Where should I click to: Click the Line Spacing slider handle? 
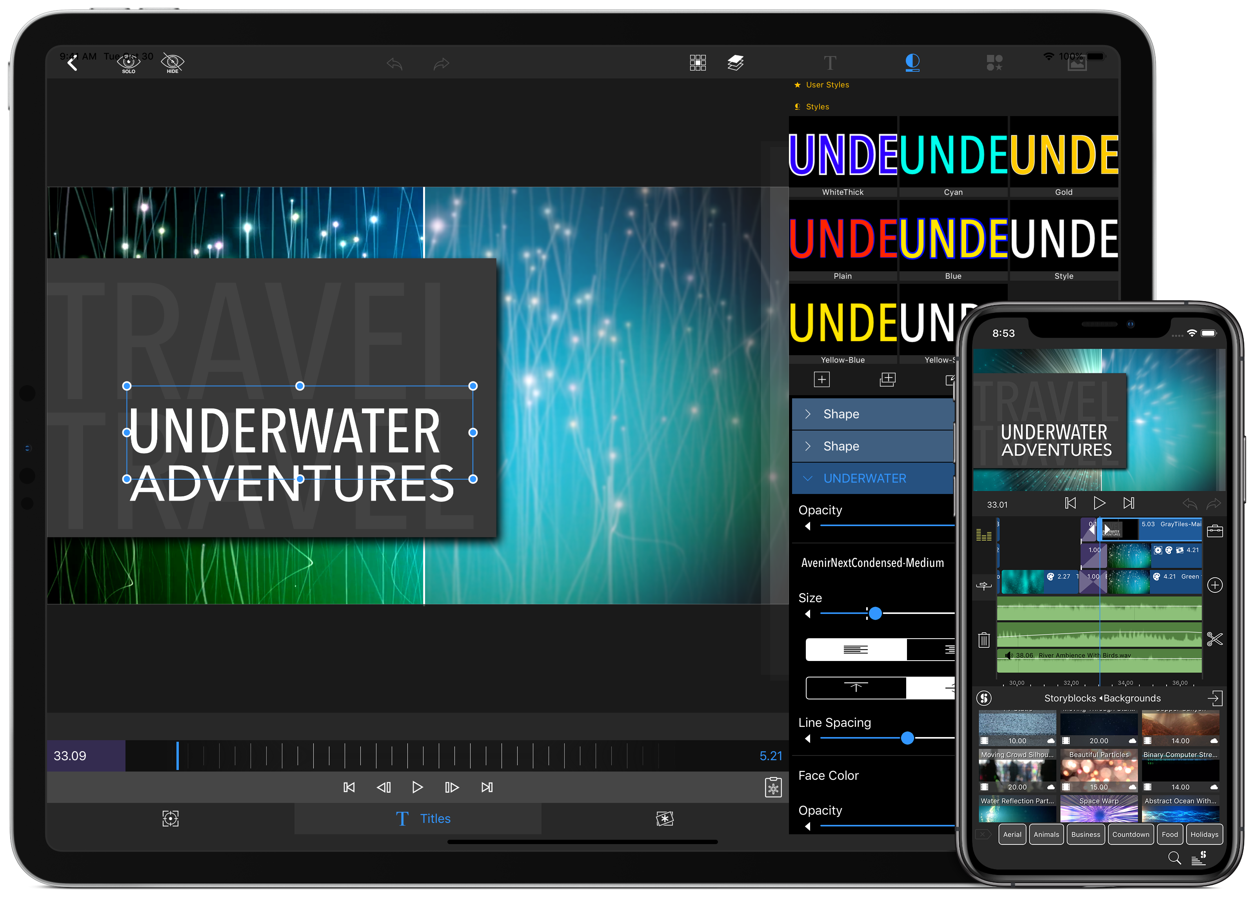tap(907, 739)
